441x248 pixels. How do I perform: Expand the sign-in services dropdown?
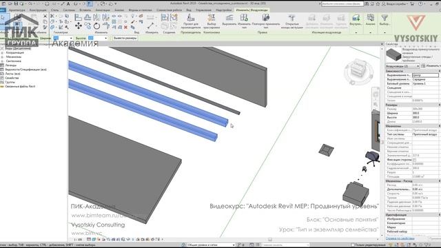pyautogui.click(x=407, y=3)
